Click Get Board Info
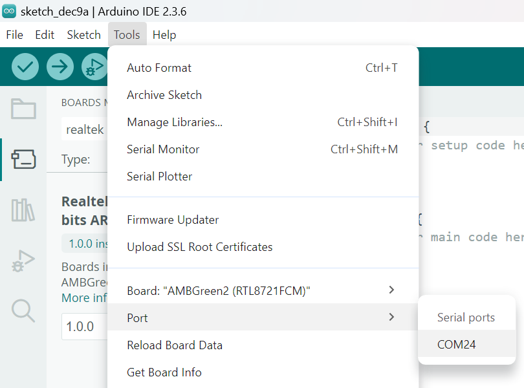 (x=164, y=372)
